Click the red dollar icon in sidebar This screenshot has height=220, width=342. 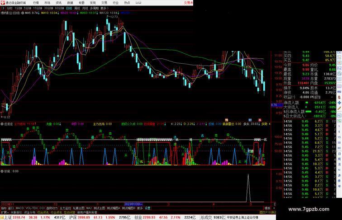339,97
